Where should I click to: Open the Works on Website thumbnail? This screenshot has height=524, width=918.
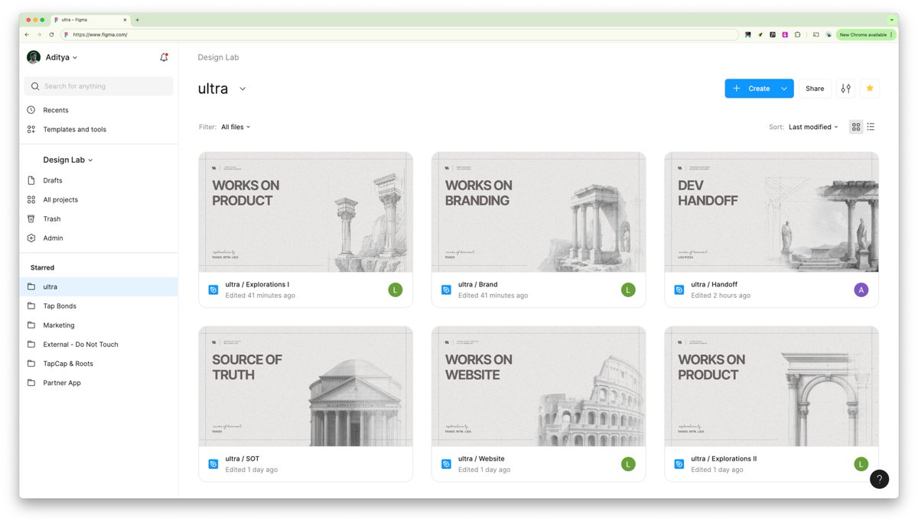539,386
